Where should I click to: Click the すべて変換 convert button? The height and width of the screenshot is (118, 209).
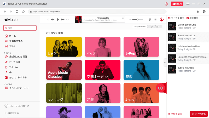[x=199, y=114]
